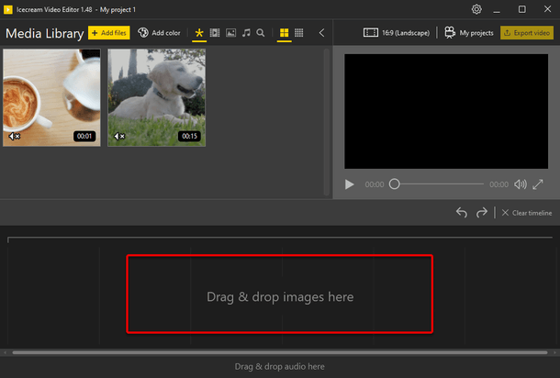Maximize the application window
The image size is (560, 378).
click(x=521, y=9)
